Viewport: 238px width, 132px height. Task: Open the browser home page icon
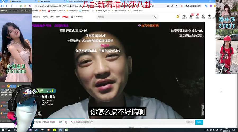[x=25, y=6]
